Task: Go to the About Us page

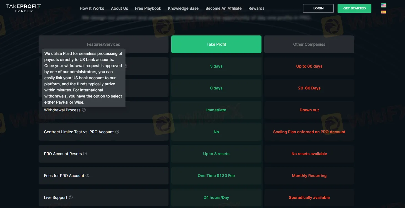Action: pyautogui.click(x=120, y=8)
